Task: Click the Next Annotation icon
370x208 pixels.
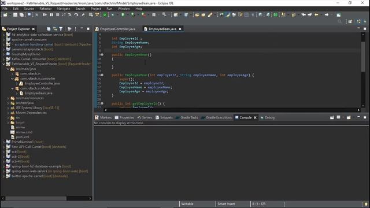Action: [283, 15]
